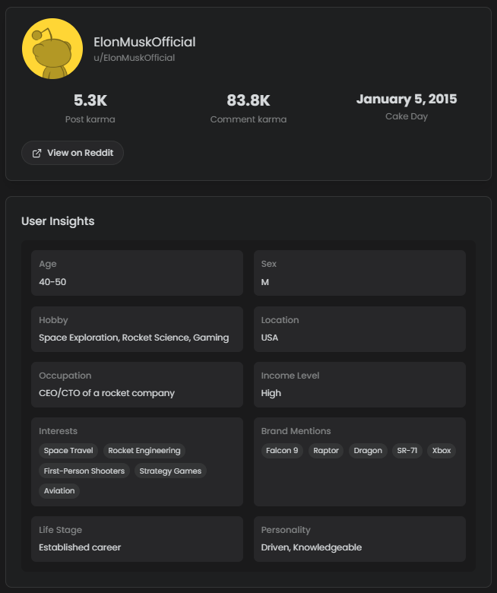497x593 pixels.
Task: Click the Personality value Driven, Knowledgeable
Action: 312,547
